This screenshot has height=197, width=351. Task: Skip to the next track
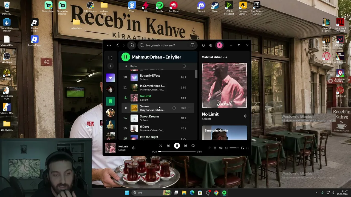186,146
